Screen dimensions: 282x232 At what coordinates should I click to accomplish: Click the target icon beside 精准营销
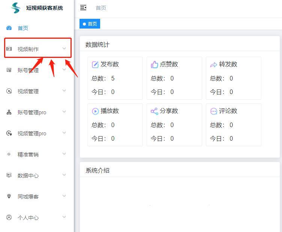(9, 154)
